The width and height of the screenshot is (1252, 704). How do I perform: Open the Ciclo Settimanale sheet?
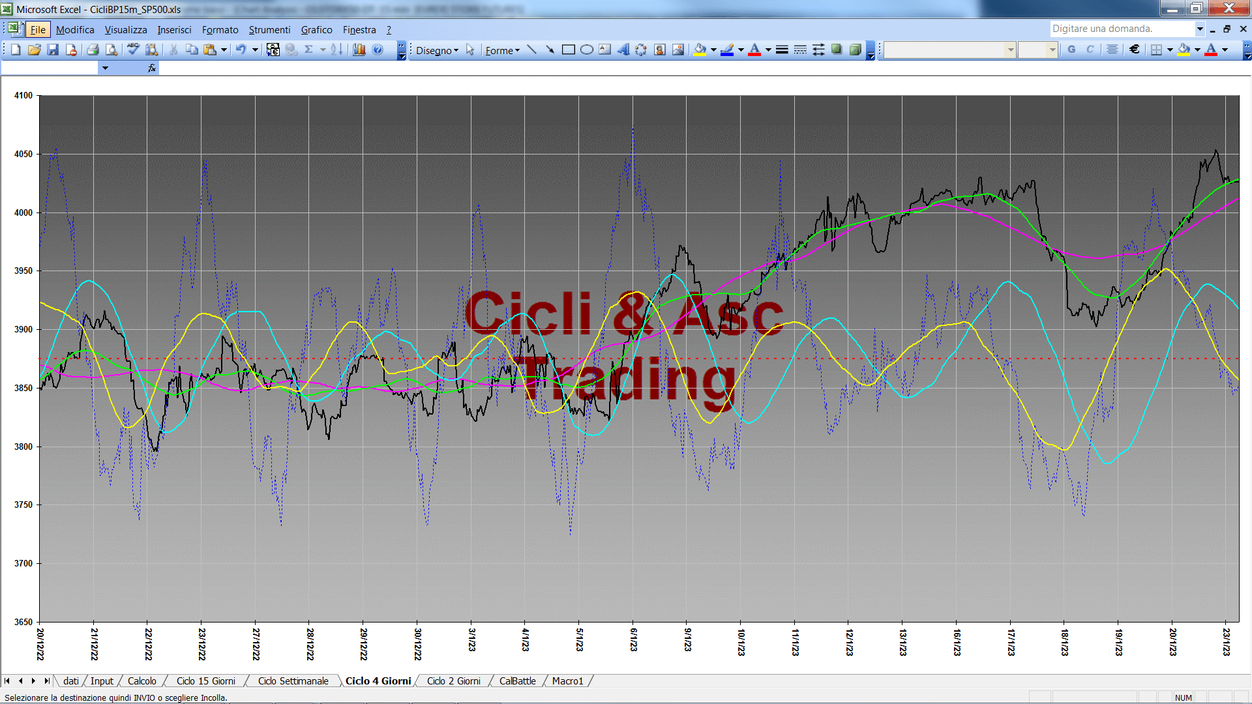click(293, 681)
